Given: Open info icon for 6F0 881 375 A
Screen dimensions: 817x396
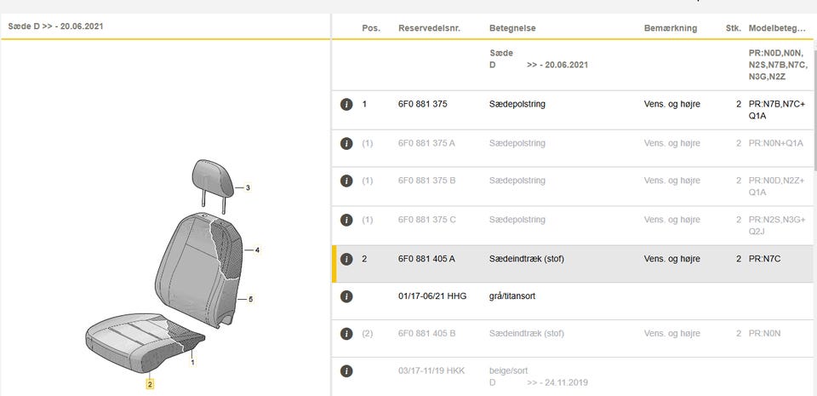Looking at the screenshot, I should click(346, 143).
